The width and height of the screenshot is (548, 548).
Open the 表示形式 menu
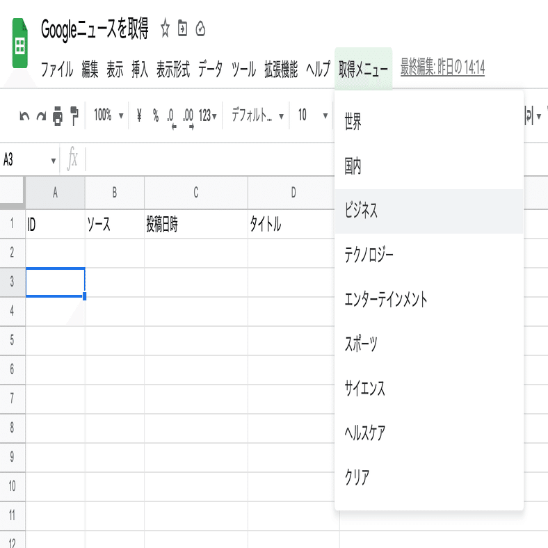click(173, 69)
